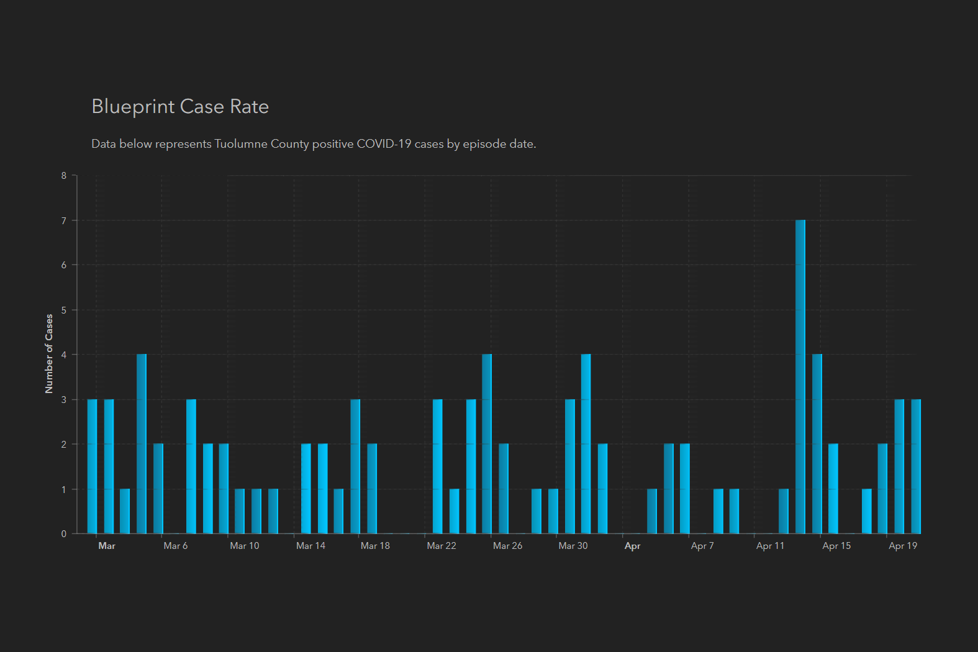Select the 'Number of Cases' axis title
Image resolution: width=978 pixels, height=652 pixels.
[x=49, y=354]
